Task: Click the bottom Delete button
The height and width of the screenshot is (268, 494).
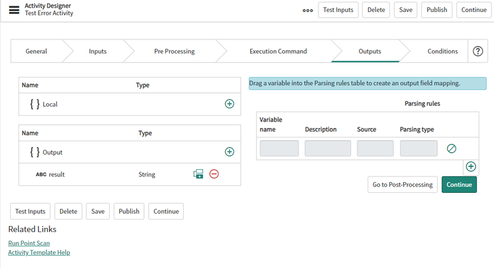Action: pyautogui.click(x=68, y=211)
